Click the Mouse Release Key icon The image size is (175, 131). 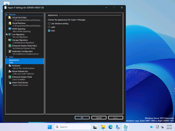pyautogui.click(x=10, y=71)
